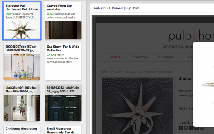Open the Curved Front Bar west elm bookmark
This screenshot has height=134, width=214.
(63, 21)
